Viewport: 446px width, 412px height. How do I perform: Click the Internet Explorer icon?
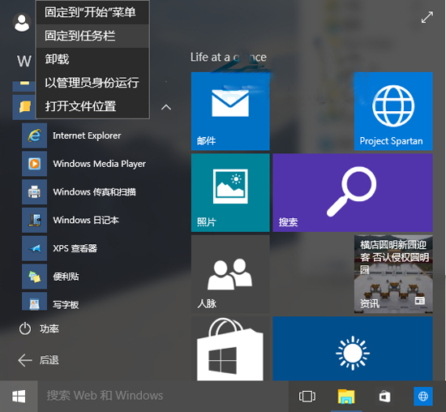click(x=34, y=135)
